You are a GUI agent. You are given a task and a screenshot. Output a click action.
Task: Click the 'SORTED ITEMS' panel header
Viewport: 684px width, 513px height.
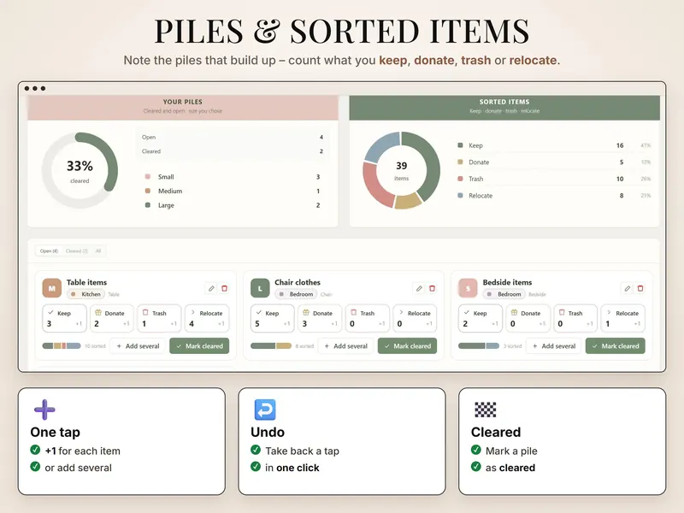click(x=504, y=108)
